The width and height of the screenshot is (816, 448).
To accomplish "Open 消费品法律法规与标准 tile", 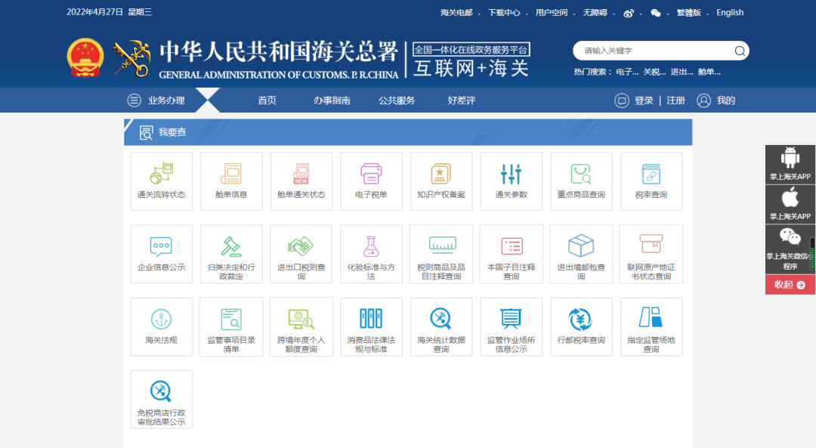I will 371,327.
